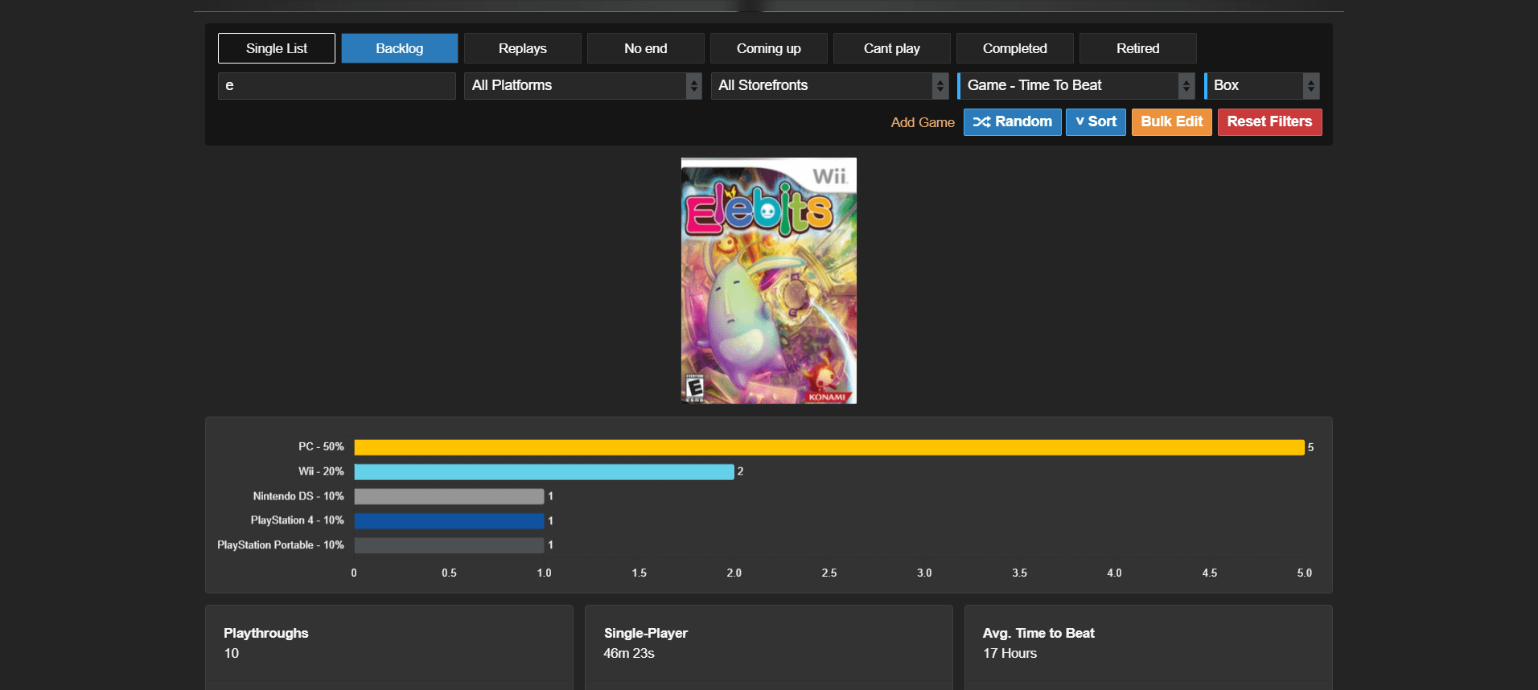
Task: Open the Replays tab
Action: coord(522,48)
